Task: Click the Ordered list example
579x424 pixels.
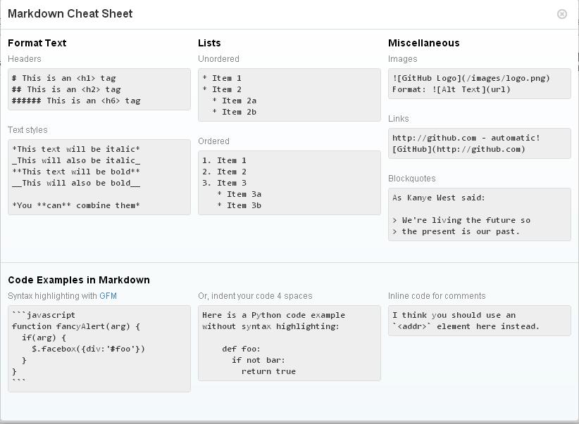Action: [289, 183]
